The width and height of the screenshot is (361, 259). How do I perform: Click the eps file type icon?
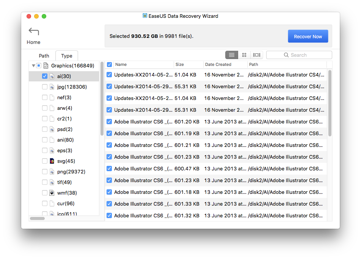(52, 151)
